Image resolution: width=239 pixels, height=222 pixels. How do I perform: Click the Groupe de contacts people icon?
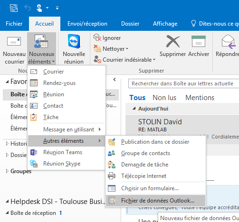(112, 153)
